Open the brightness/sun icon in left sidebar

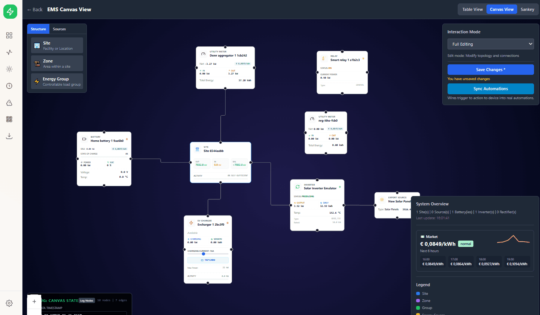9,69
